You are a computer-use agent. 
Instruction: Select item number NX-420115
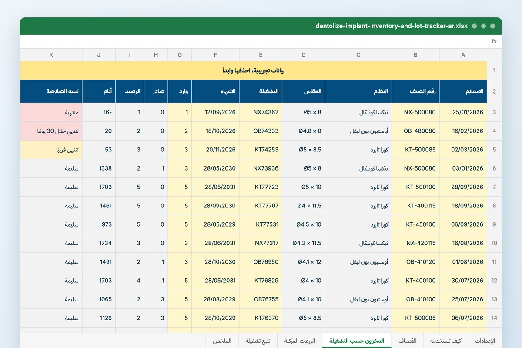click(x=415, y=243)
